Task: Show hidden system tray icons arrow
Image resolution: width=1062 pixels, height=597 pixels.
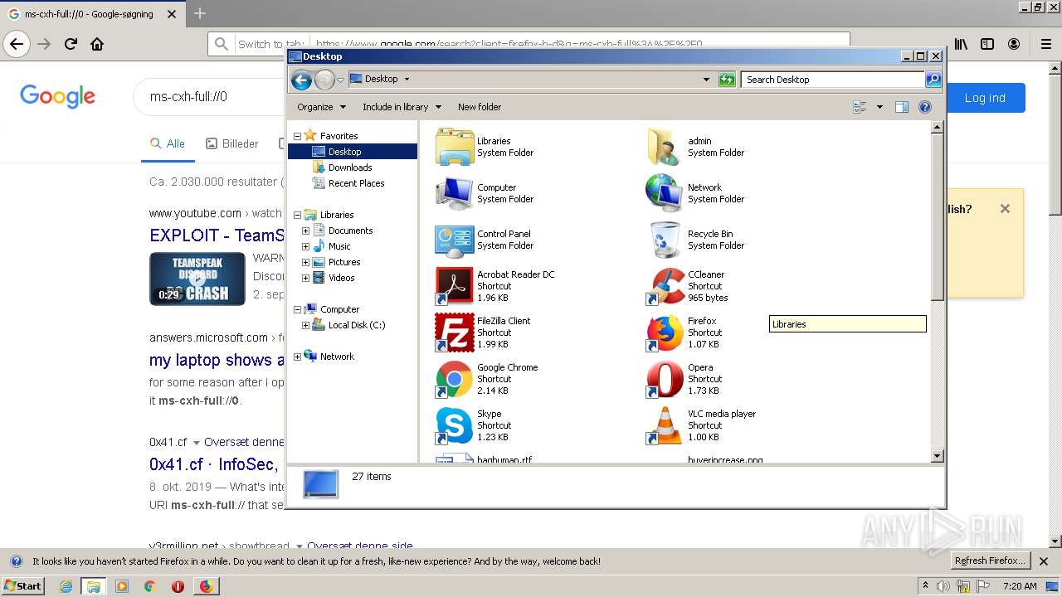Action: click(926, 586)
